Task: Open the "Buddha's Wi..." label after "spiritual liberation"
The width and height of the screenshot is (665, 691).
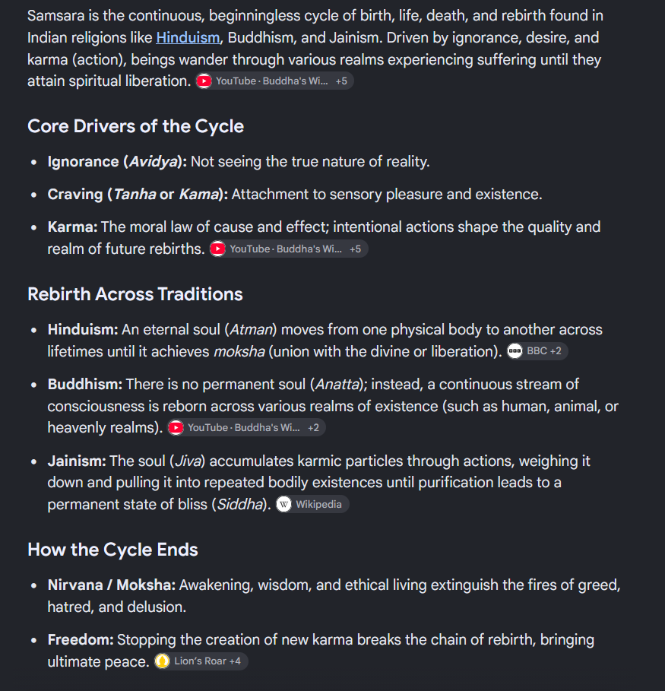Action: [296, 81]
